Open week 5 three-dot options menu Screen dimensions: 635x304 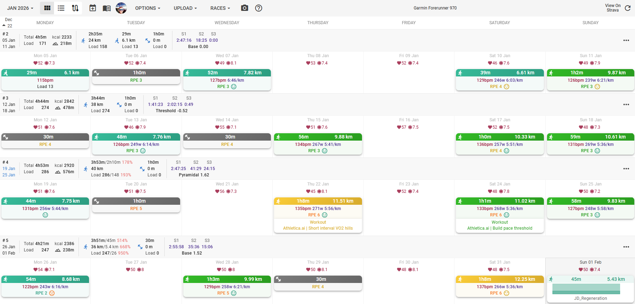626,247
